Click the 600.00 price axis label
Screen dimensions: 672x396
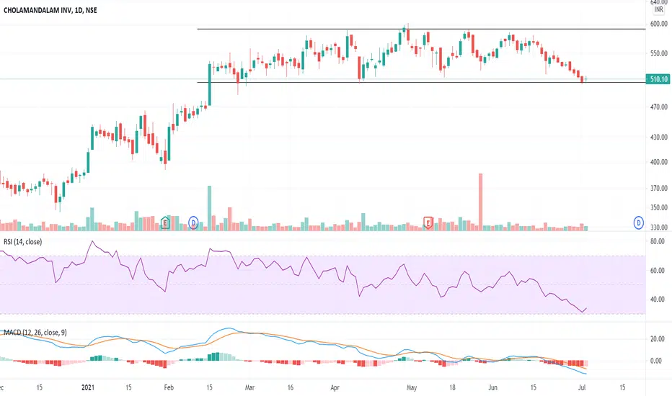pos(659,24)
